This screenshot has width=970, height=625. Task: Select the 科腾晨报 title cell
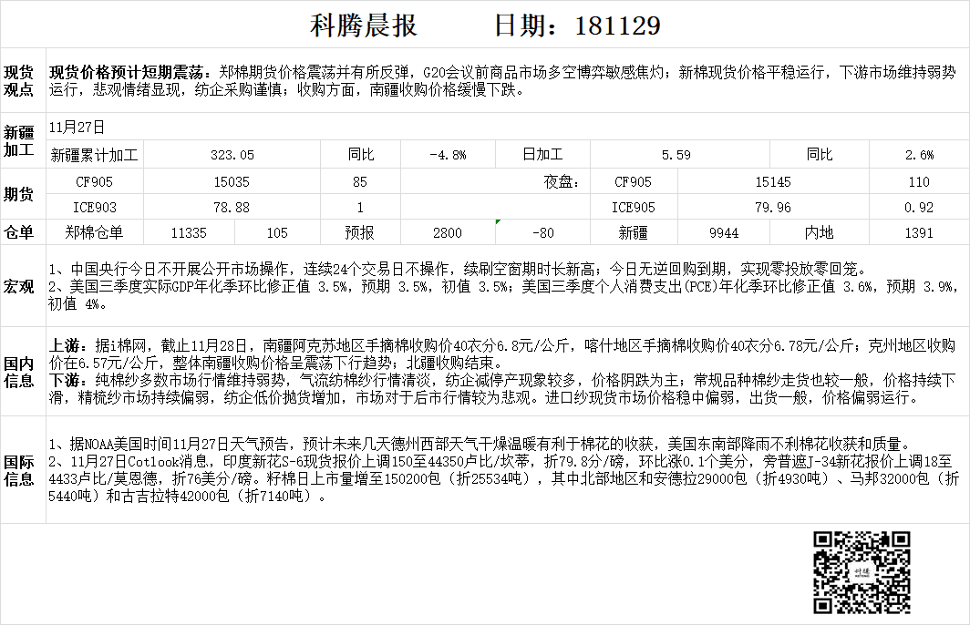(364, 26)
